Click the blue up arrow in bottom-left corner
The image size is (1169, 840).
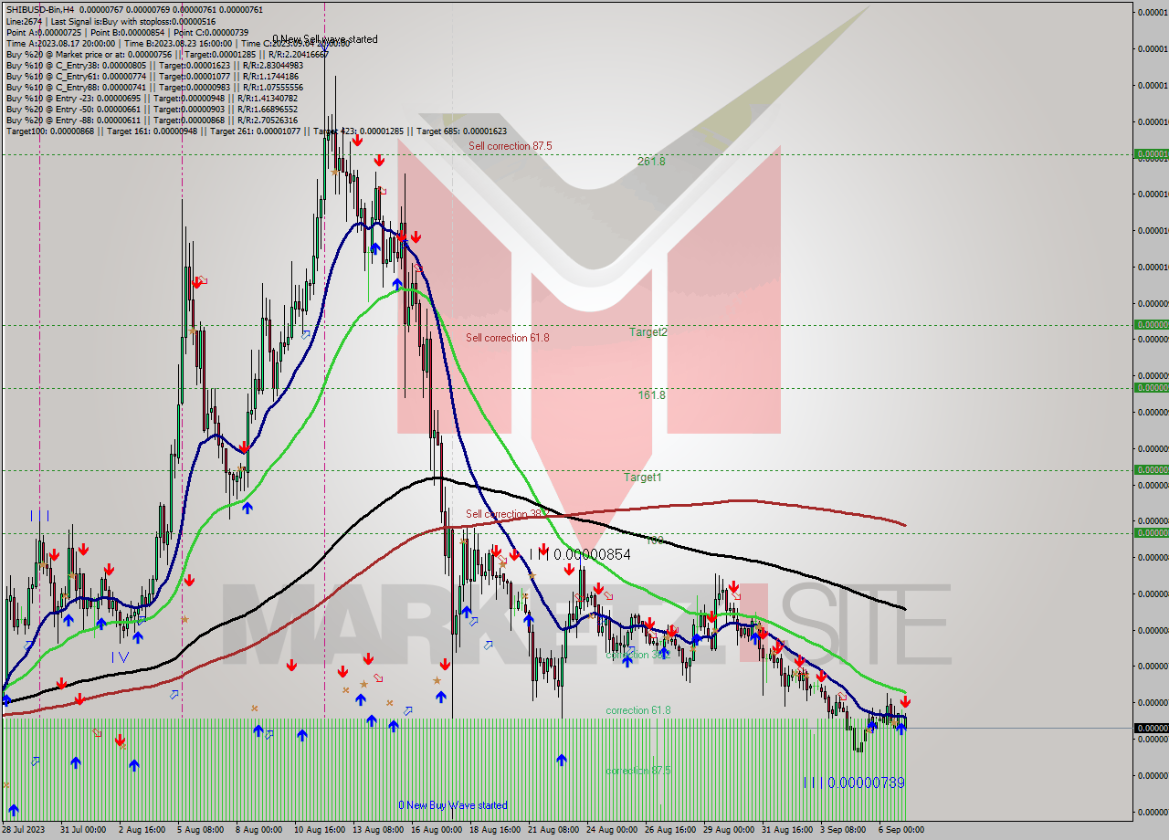[x=14, y=810]
